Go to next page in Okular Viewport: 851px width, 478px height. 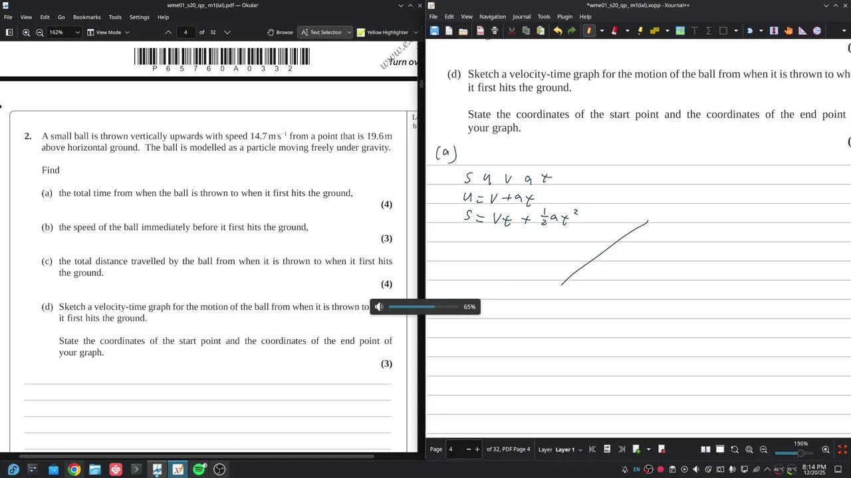coord(227,32)
